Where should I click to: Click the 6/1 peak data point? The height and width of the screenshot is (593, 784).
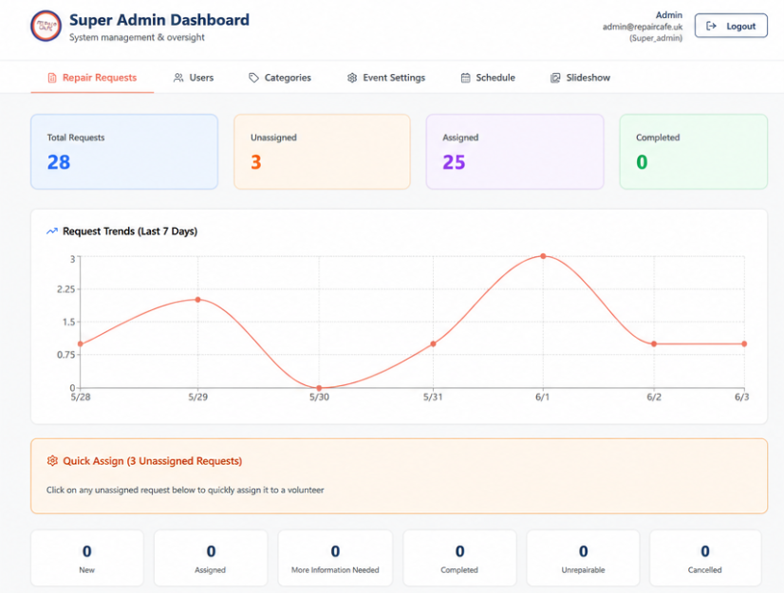click(543, 256)
